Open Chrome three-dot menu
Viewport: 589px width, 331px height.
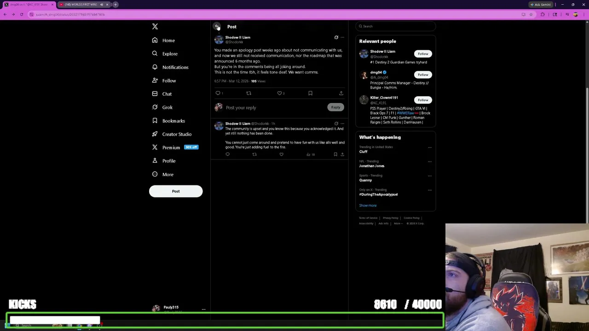tap(584, 14)
